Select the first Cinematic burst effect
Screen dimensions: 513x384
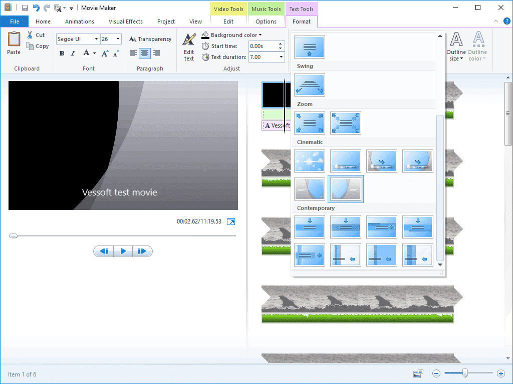point(310,161)
